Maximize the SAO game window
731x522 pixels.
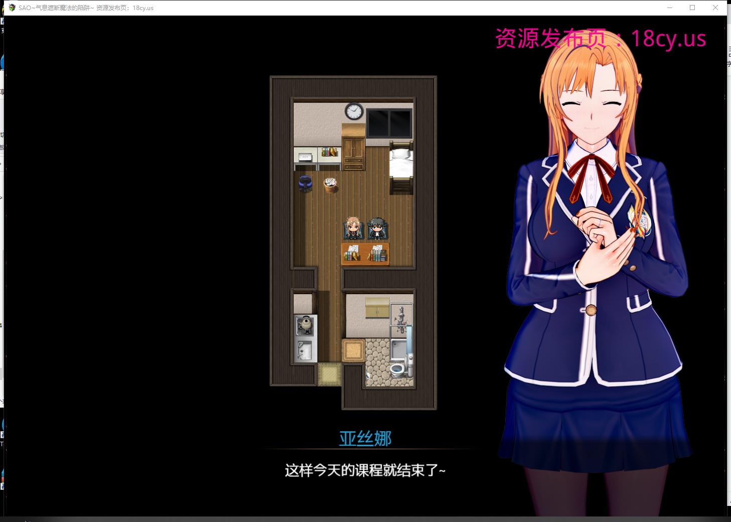(x=692, y=8)
